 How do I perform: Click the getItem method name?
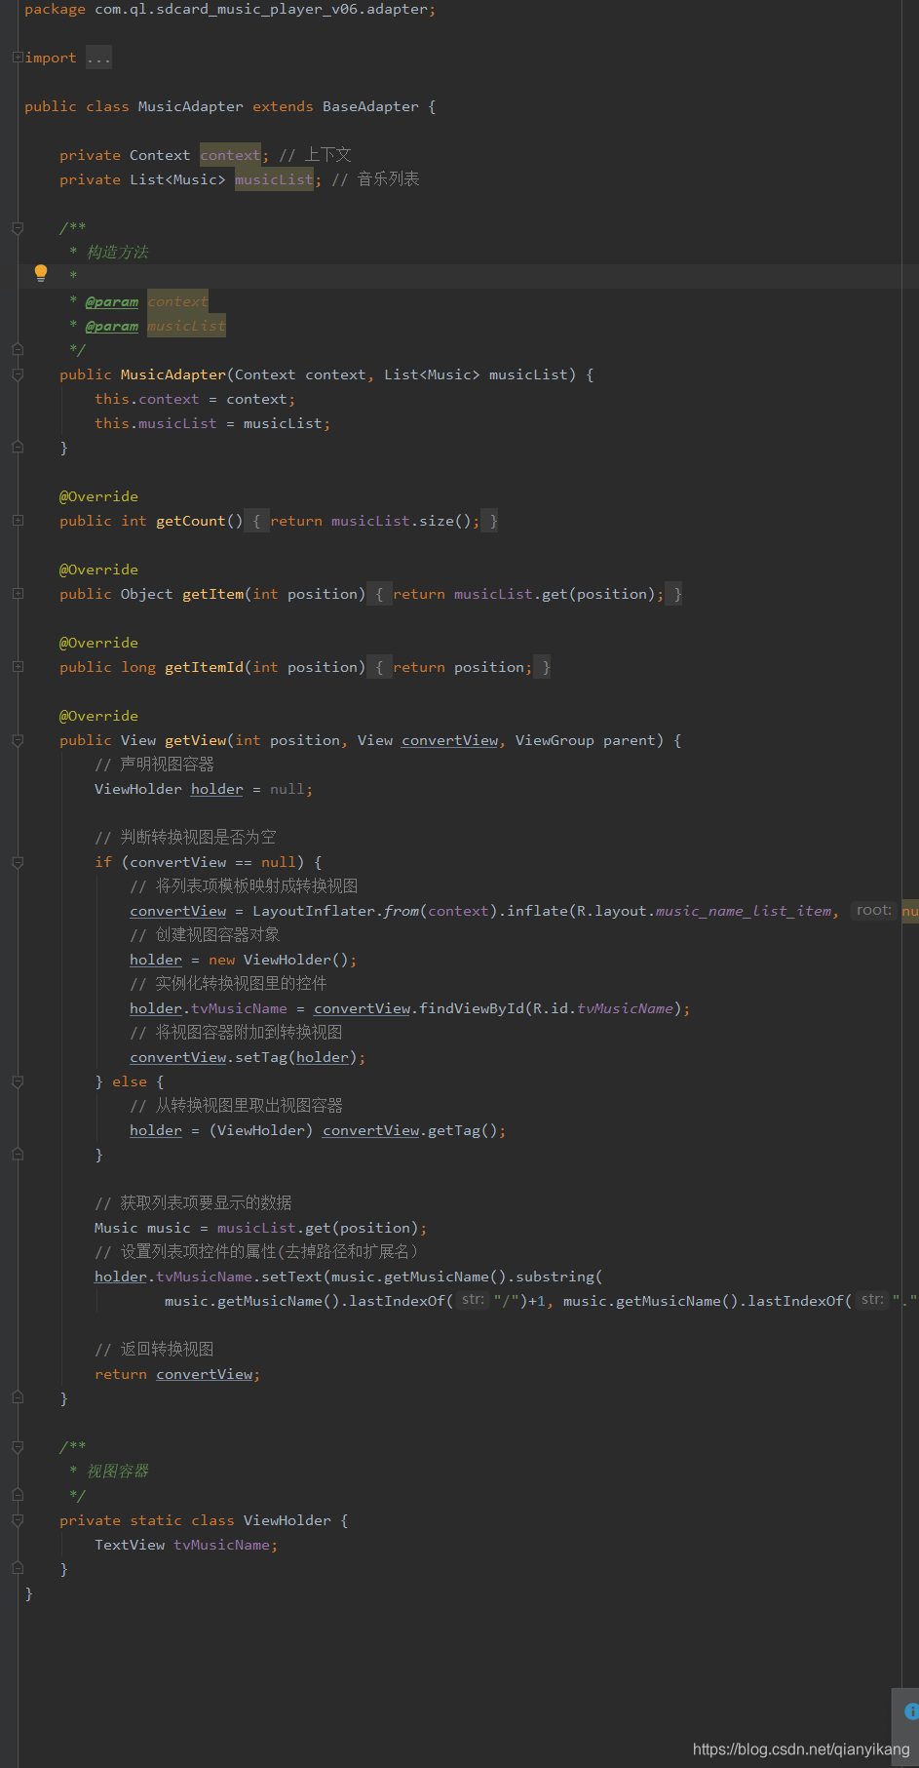212,594
